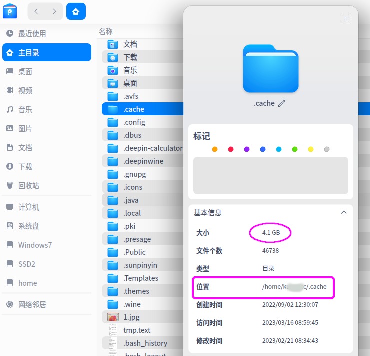Viewport: 370px width, 356px height.
Task: Click the music note icon in sidebar
Action: 10,109
